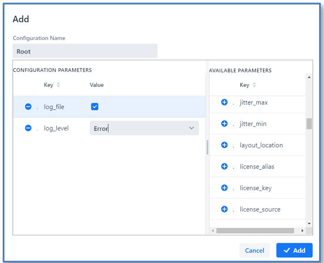Viewport: 324px width, 263px height.
Task: Select the license_source row text
Action: click(x=260, y=209)
